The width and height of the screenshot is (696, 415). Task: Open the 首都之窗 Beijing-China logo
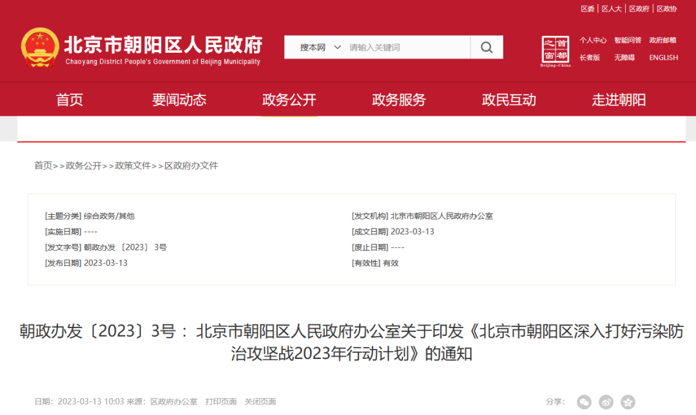point(556,51)
